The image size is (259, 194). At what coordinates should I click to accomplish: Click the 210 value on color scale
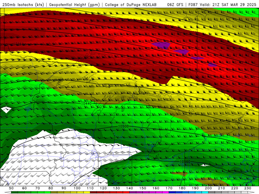[221, 188]
